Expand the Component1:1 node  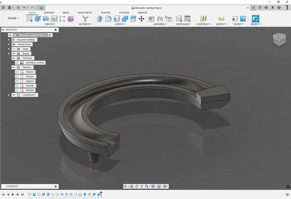pos(9,95)
